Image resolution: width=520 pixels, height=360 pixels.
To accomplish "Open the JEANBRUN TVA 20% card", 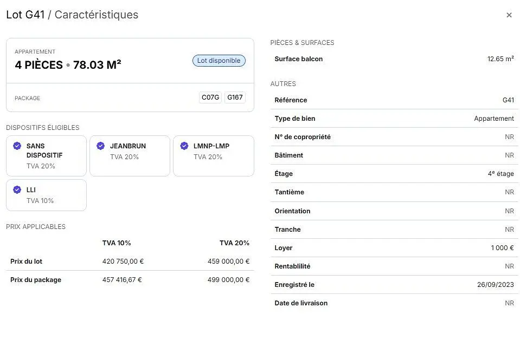I will [130, 156].
